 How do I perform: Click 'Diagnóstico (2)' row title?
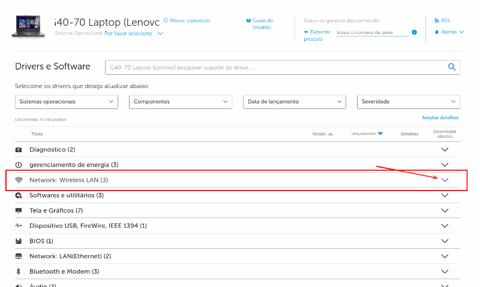[x=52, y=149]
